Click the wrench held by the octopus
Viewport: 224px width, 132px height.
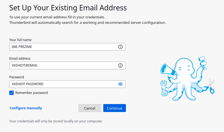click(x=164, y=88)
